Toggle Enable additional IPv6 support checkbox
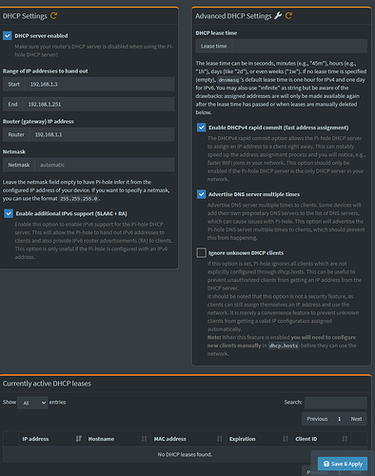The width and height of the screenshot is (375, 476). pyautogui.click(x=9, y=213)
